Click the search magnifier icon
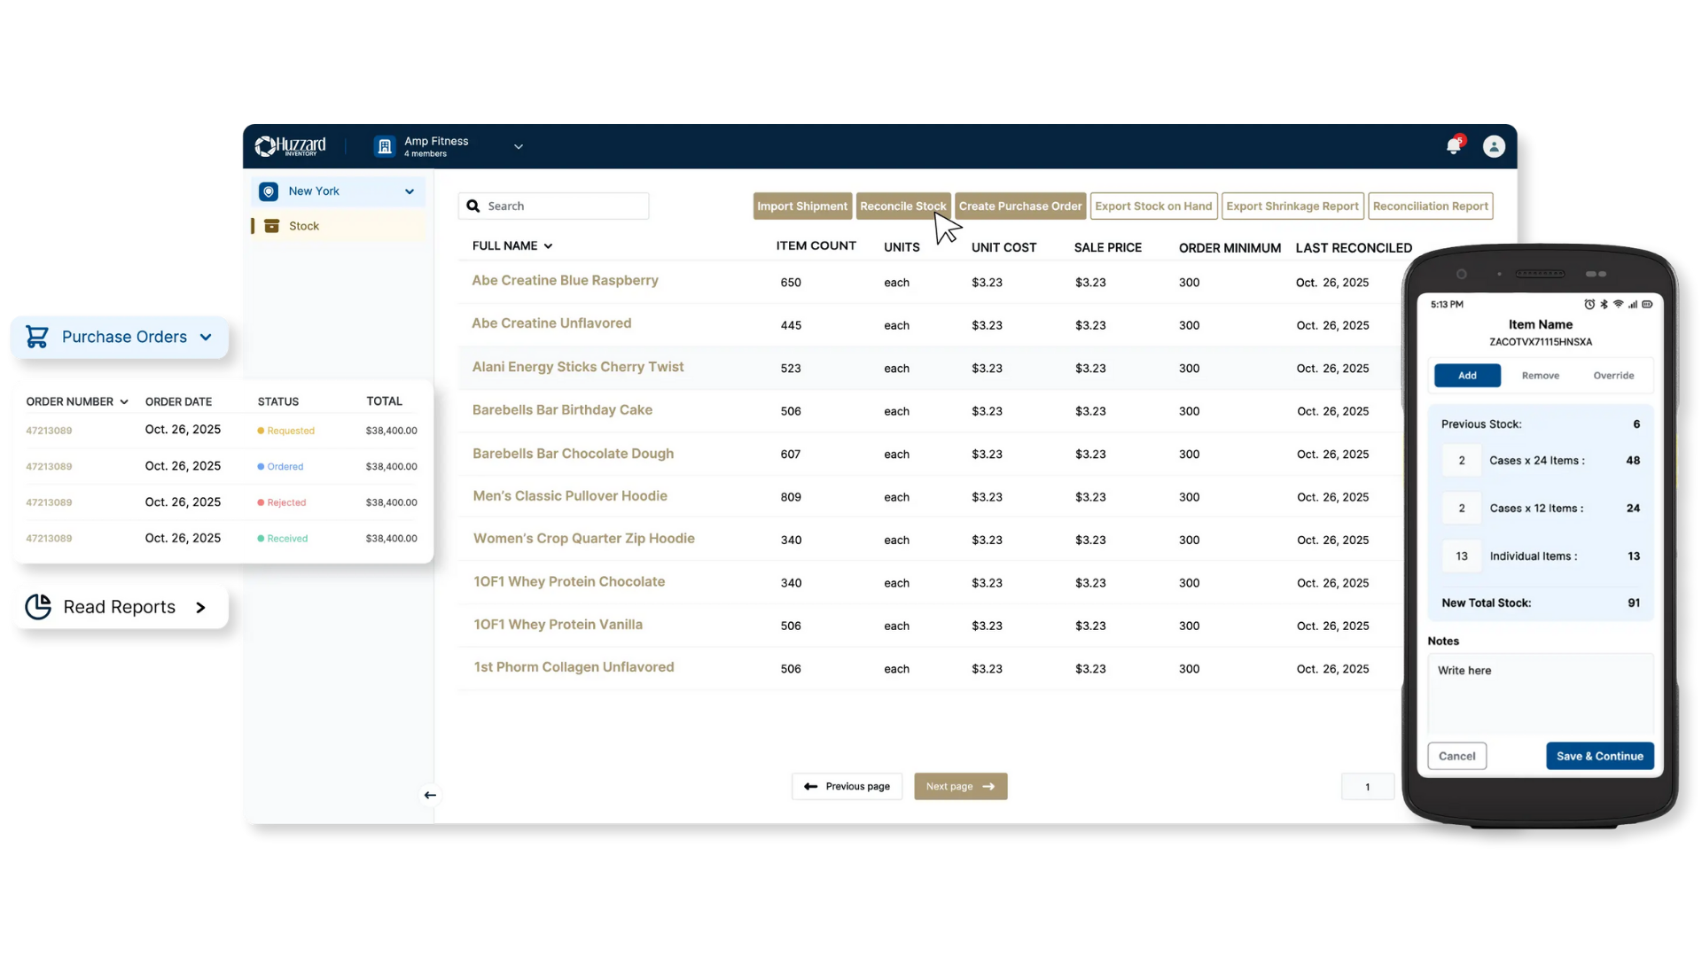The width and height of the screenshot is (1702, 957). coord(473,206)
